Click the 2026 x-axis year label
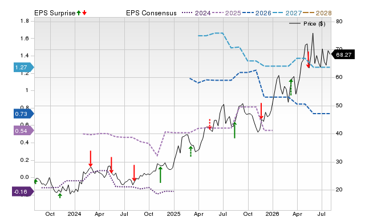This screenshot has height=217, width=365. coord(273,214)
